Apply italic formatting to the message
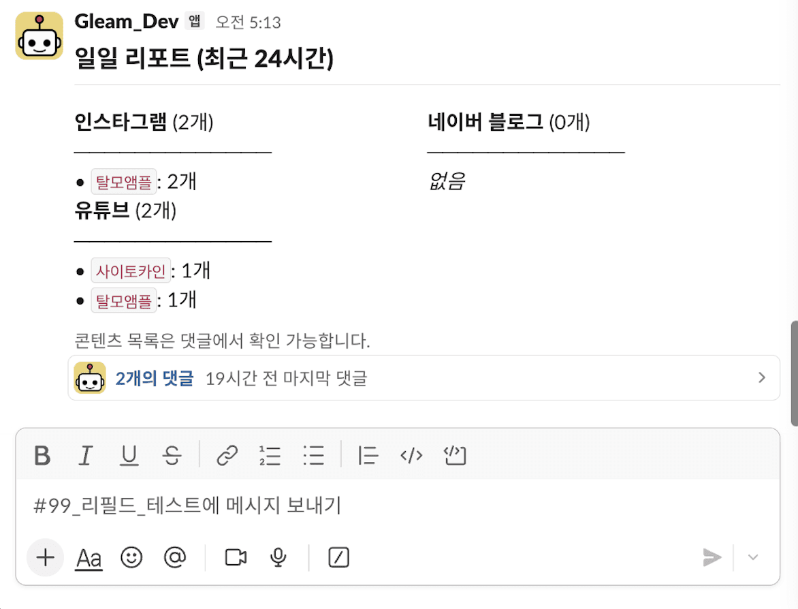Screen dimensions: 798x609 coord(86,455)
